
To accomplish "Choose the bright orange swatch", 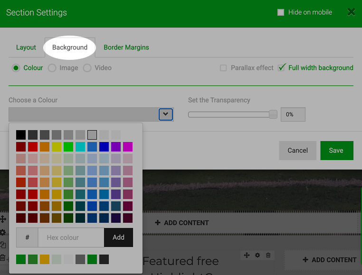I will click(45, 147).
